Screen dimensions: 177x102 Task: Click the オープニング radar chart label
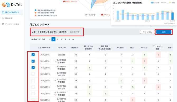(90, 15)
